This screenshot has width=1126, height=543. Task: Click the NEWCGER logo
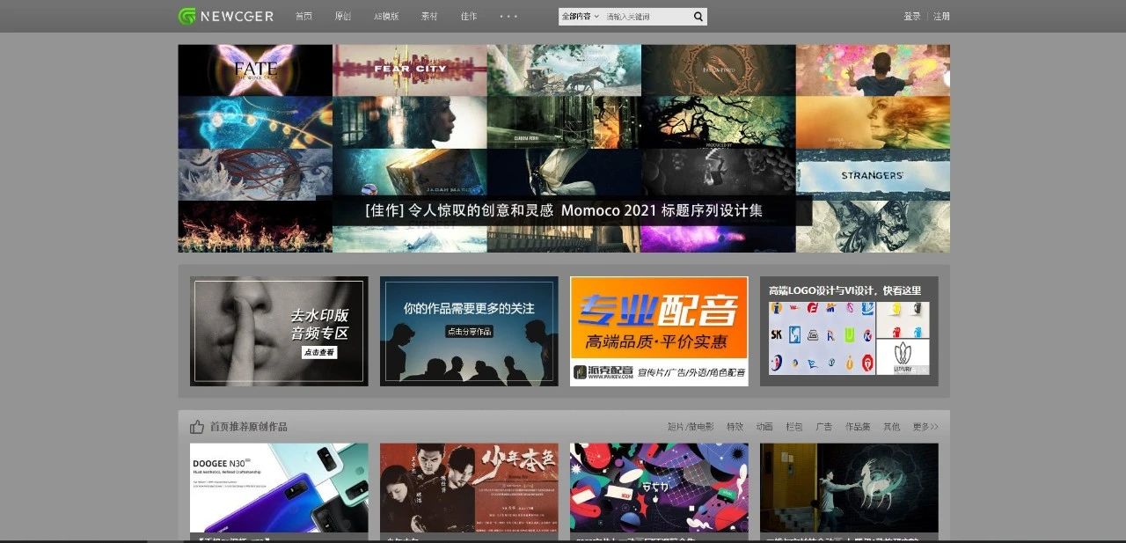(226, 16)
